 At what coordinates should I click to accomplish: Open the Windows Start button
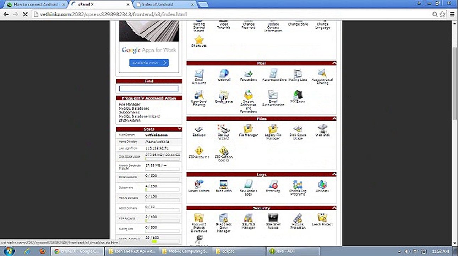9,251
